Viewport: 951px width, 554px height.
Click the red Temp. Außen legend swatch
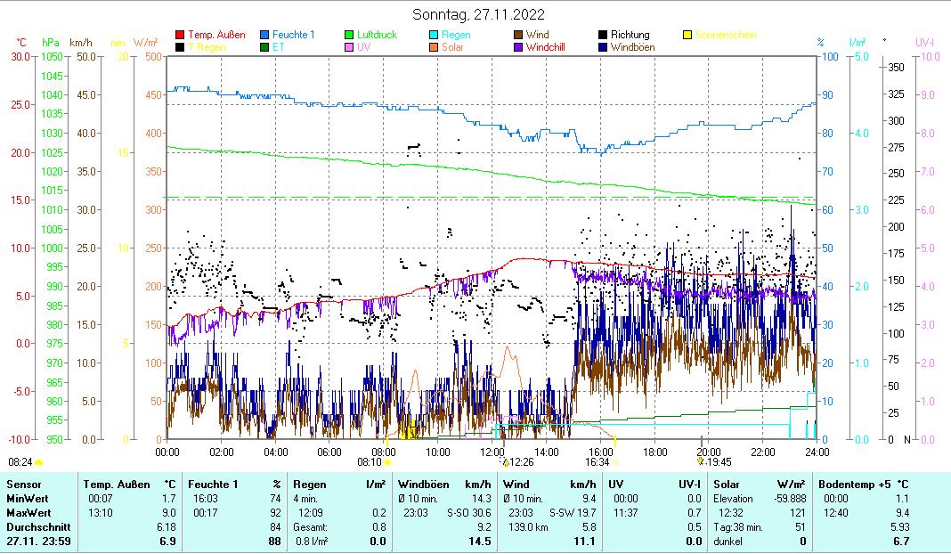point(180,36)
